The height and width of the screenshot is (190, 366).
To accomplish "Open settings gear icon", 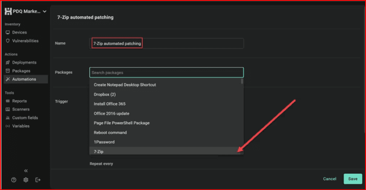I will coord(26,180).
